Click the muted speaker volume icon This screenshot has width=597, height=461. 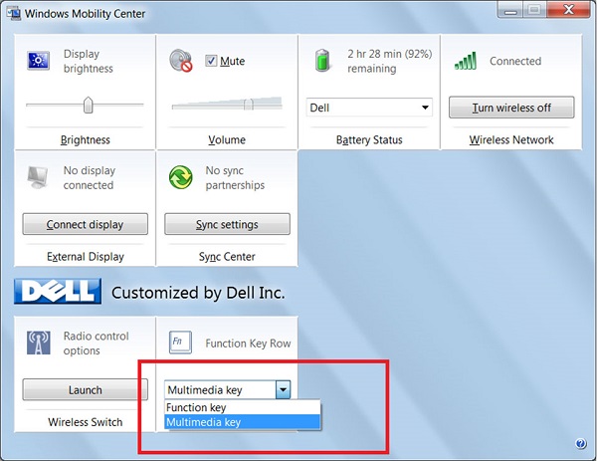coord(181,62)
